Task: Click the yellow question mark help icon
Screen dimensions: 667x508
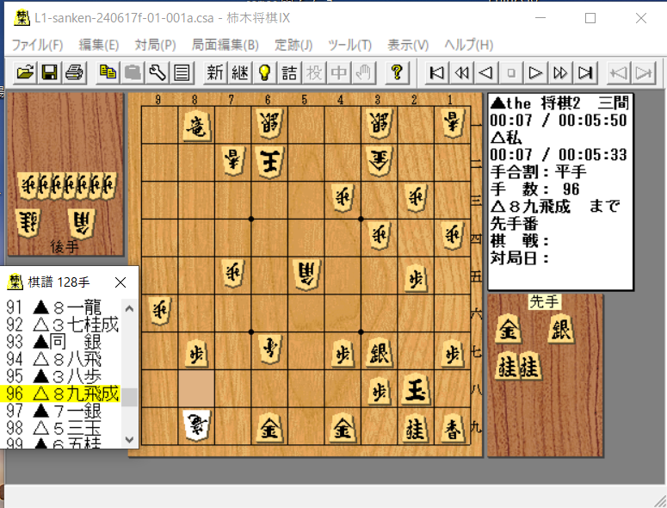Action: [x=396, y=72]
